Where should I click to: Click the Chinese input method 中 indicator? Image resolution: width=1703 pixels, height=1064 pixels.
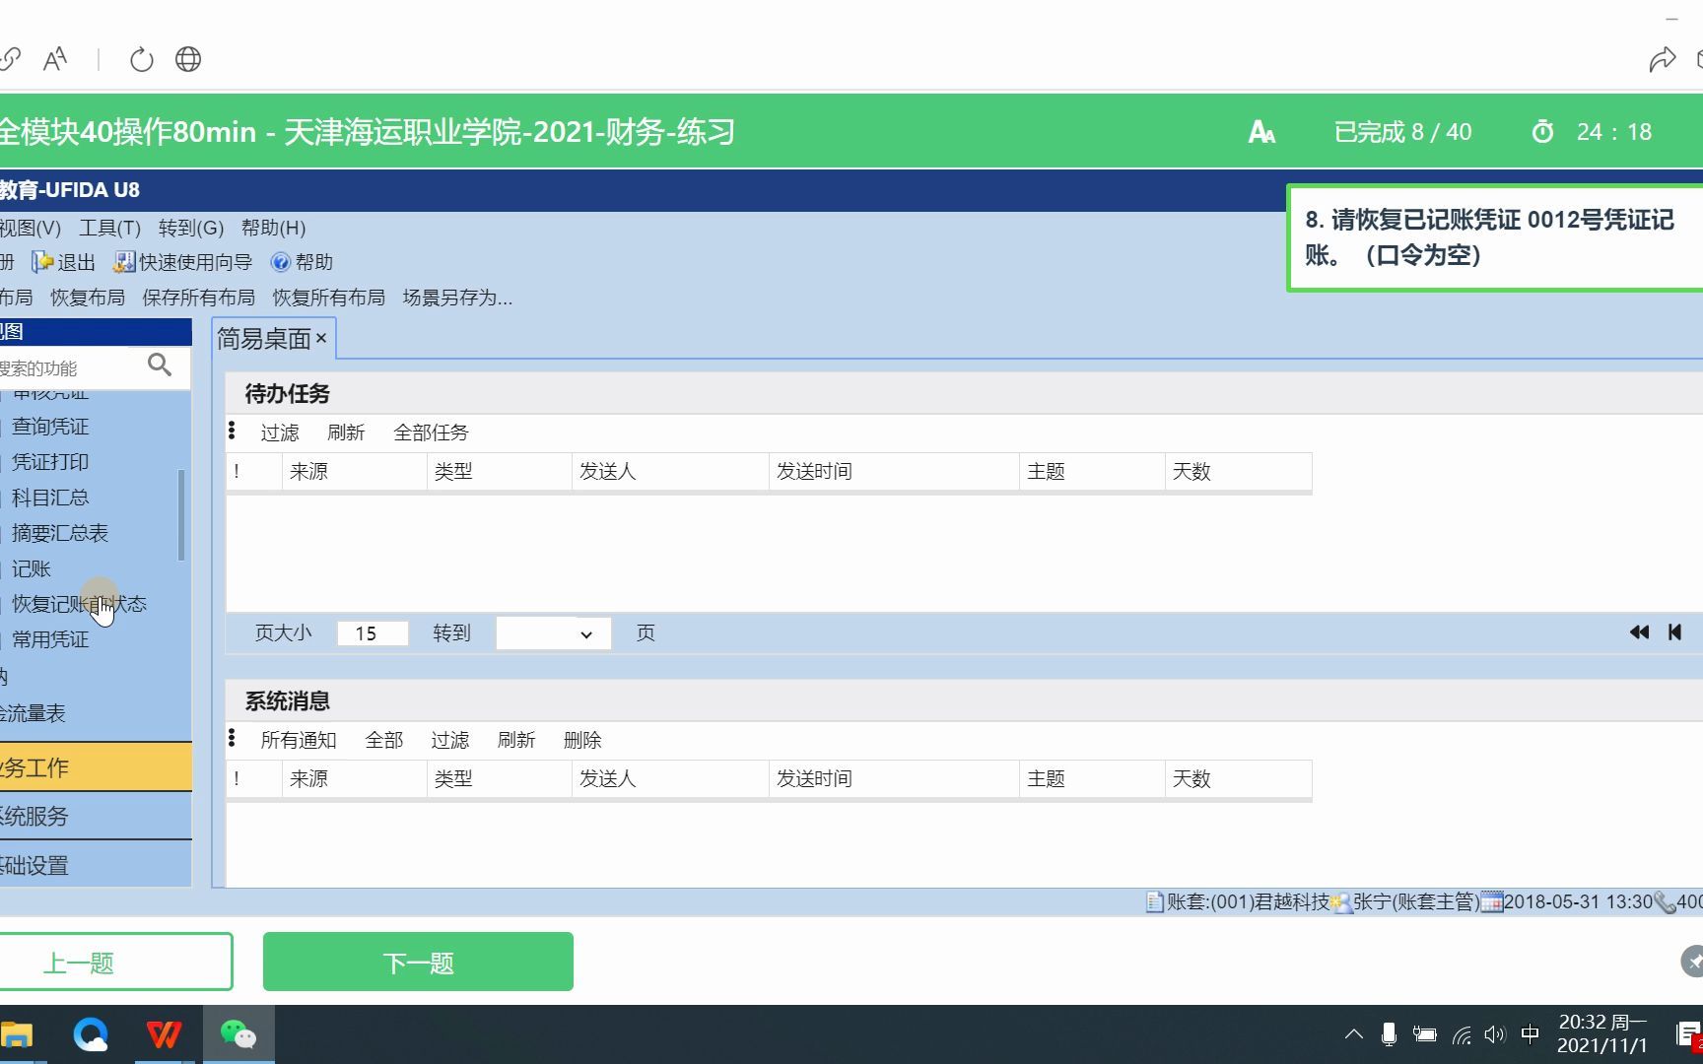pos(1530,1034)
